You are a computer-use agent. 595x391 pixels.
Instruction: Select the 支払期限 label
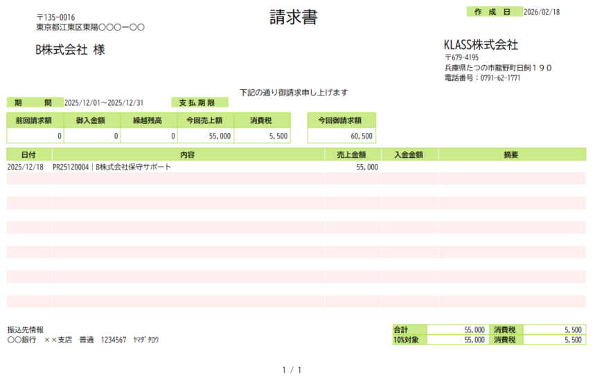point(199,102)
